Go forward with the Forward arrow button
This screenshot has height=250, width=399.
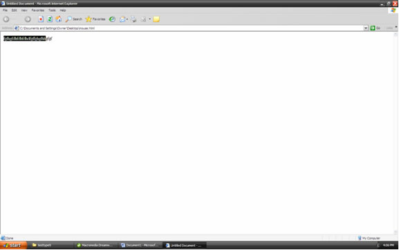pyautogui.click(x=28, y=19)
